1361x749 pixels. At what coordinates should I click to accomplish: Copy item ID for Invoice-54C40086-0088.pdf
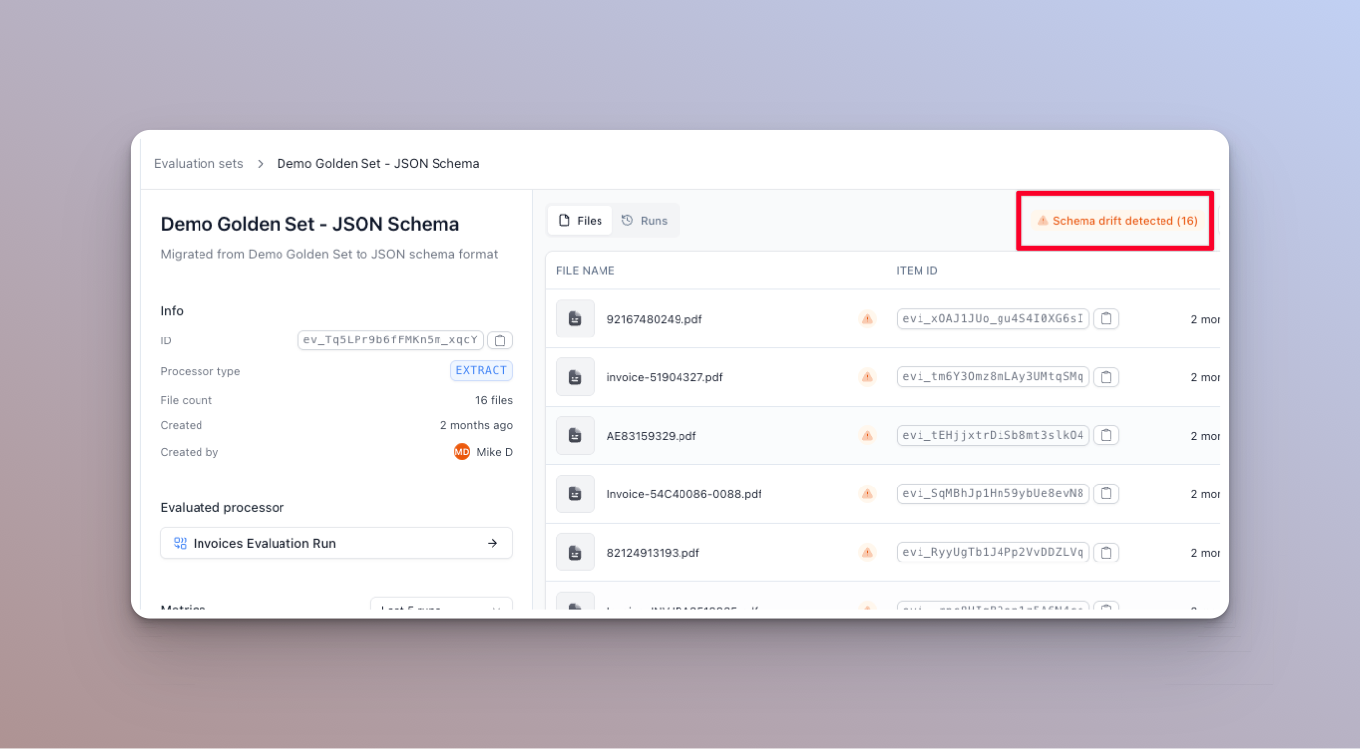(x=1106, y=493)
